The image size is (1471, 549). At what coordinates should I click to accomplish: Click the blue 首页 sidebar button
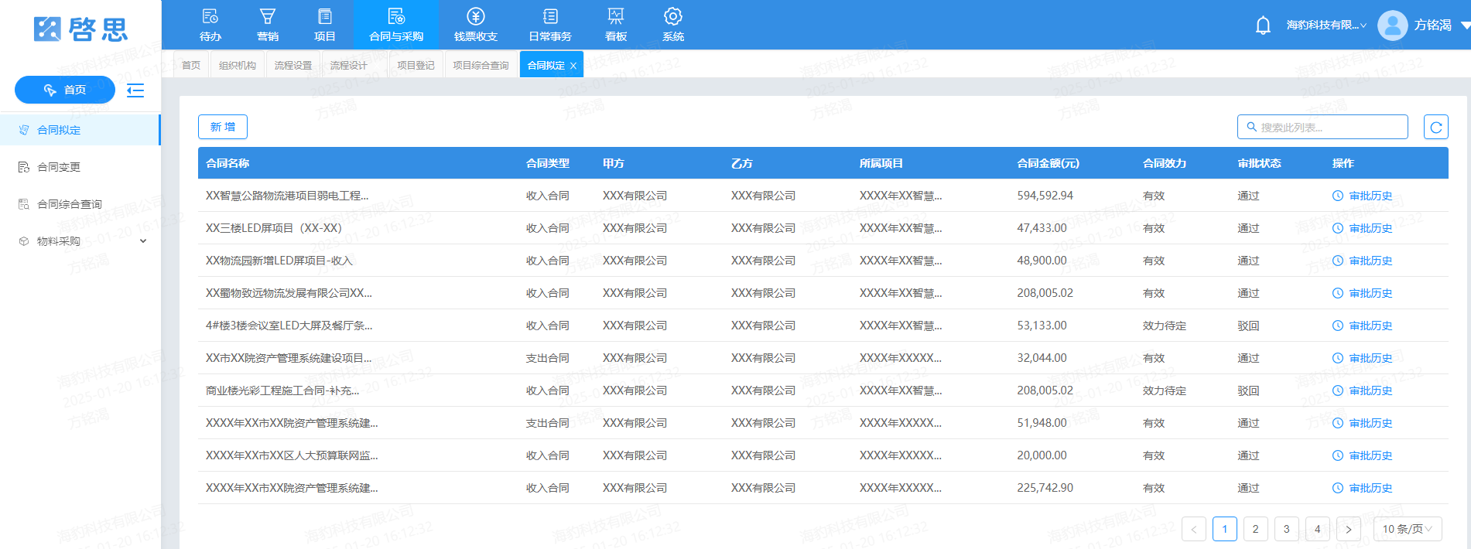pos(65,90)
